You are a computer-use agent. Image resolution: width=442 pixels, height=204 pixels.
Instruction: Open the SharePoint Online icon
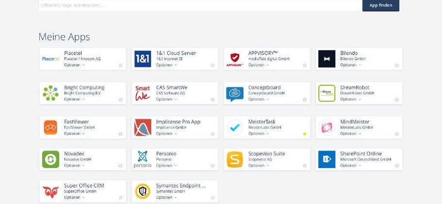(x=327, y=159)
